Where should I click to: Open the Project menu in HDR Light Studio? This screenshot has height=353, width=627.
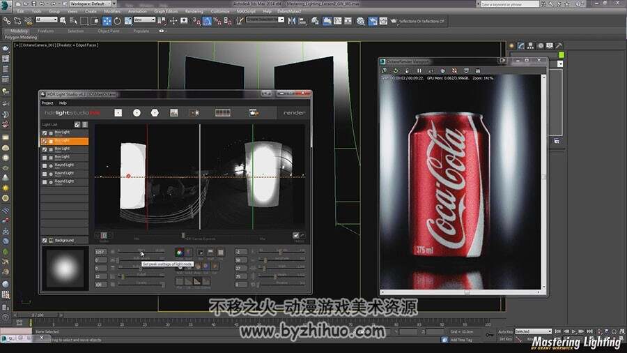[x=47, y=103]
